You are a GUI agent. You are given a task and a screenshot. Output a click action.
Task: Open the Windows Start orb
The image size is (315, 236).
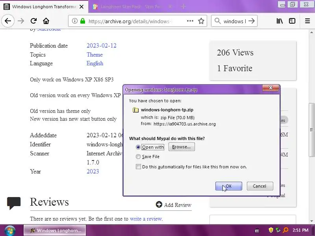[10, 230]
